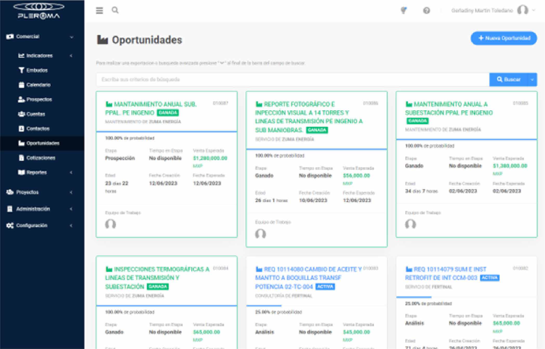The width and height of the screenshot is (545, 349).
Task: Expand the Indicadores submenu
Action: (39, 56)
